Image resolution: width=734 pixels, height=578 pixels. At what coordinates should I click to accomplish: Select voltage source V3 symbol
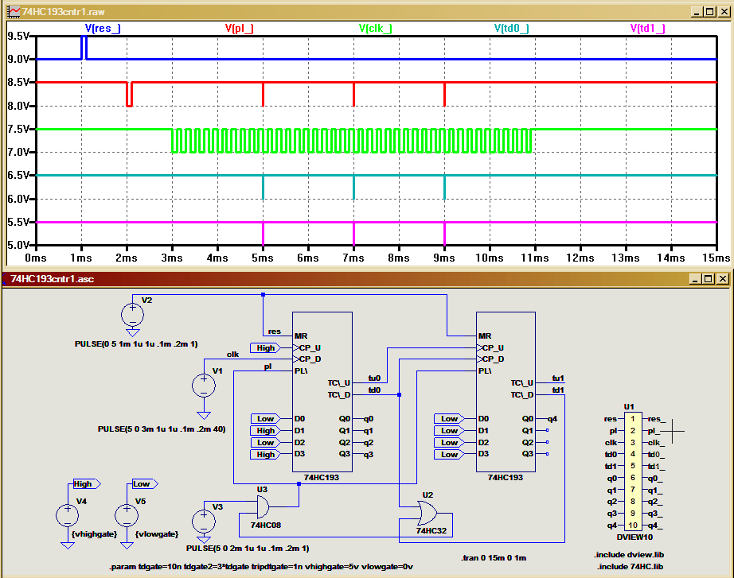pyautogui.click(x=204, y=521)
